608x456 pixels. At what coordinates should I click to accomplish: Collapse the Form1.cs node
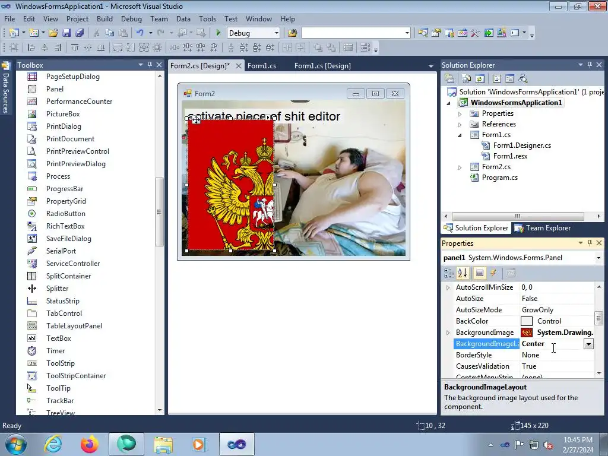coord(460,135)
